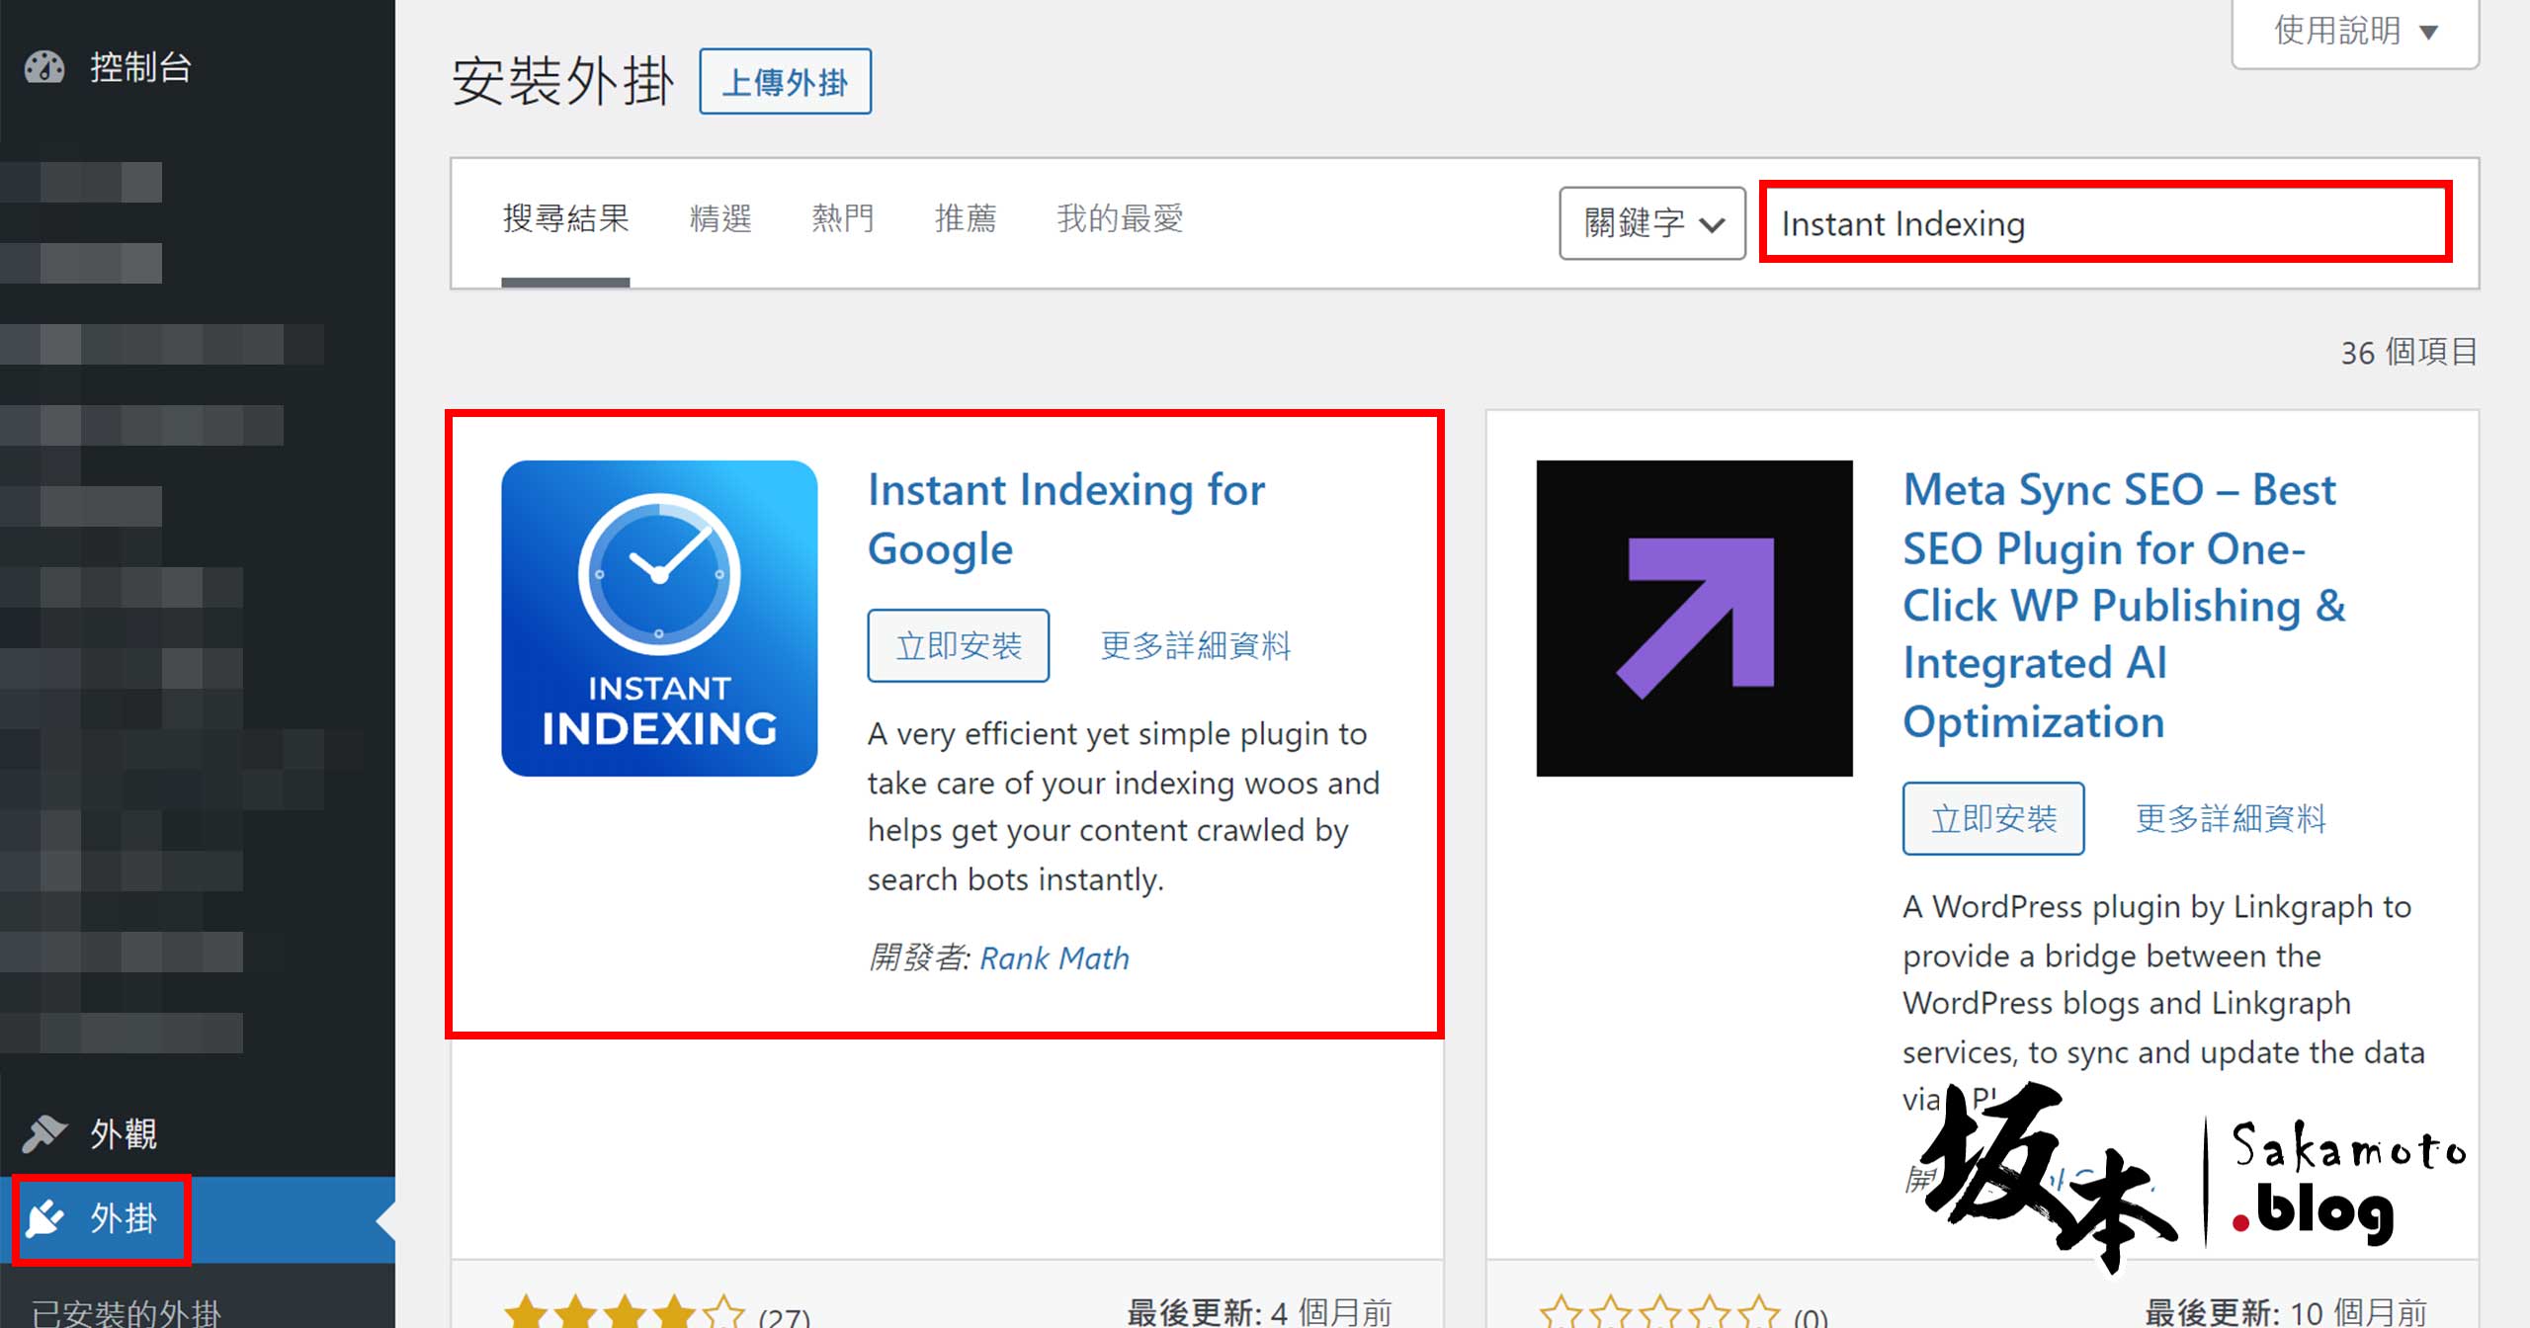The image size is (2530, 1328).
Task: Switch to the 我的最愛 tab
Action: pyautogui.click(x=1120, y=218)
